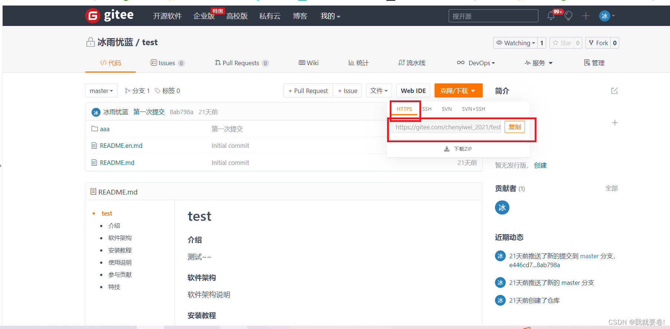Click the aaa folder icon
The height and width of the screenshot is (329, 670).
click(x=95, y=129)
